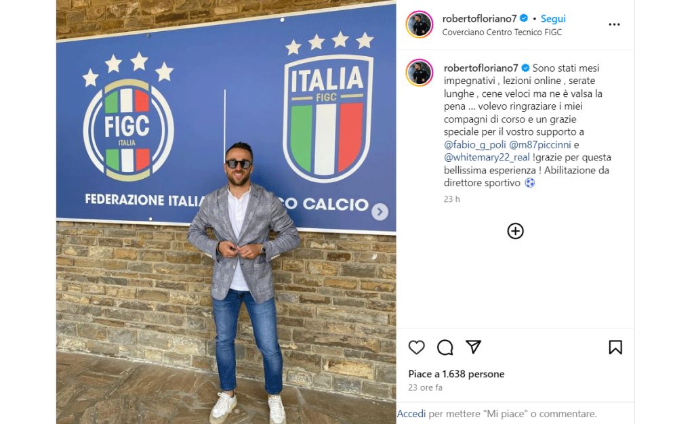Like the post with heart icon
Screen dimensions: 694x424
point(417,347)
